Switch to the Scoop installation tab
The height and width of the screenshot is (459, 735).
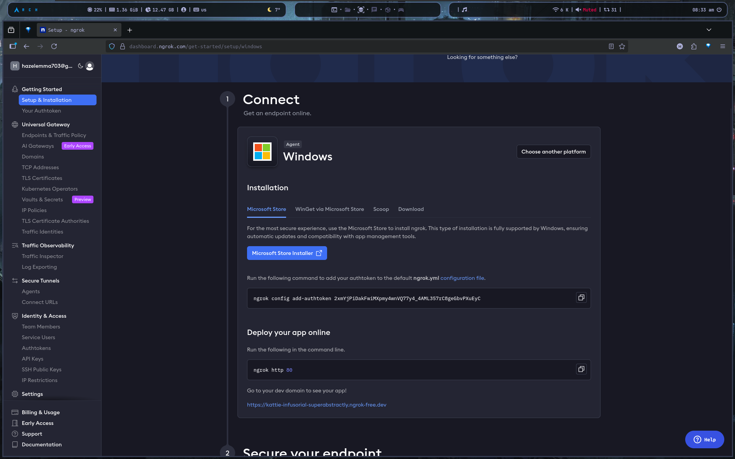(x=381, y=209)
